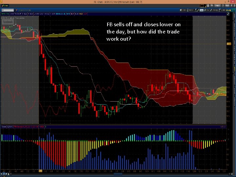Image resolution: width=236 pixels, height=177 pixels.
Task: Open the Edit studies flask icon
Action: [196, 10]
